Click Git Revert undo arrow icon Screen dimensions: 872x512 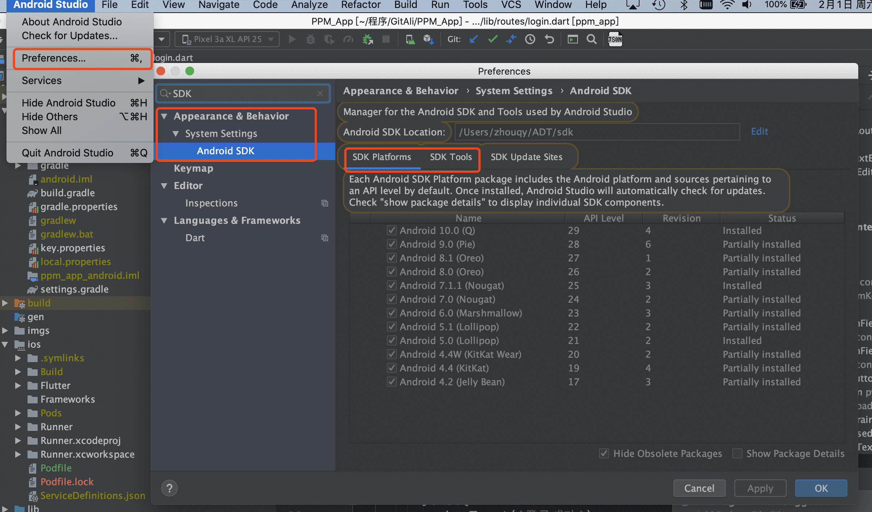549,39
